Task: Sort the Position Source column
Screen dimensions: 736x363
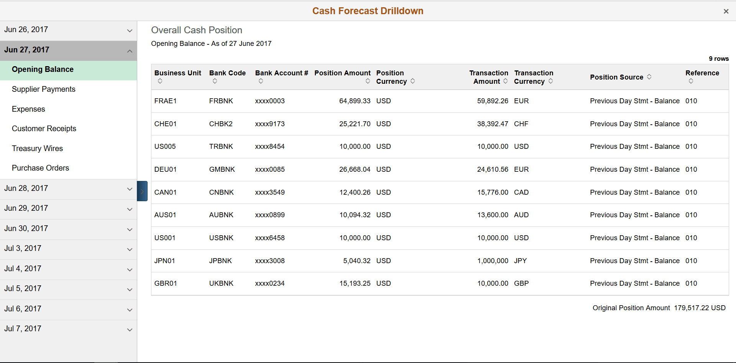Action: click(x=649, y=77)
